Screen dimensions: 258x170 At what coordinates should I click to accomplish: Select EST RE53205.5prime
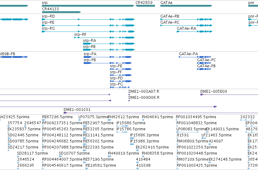(85, 132)
